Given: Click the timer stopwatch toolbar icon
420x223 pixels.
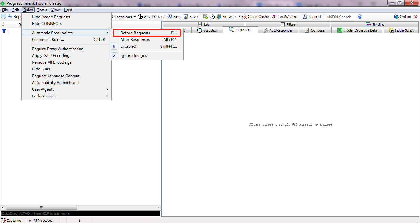Looking at the screenshot, I should (212, 17).
